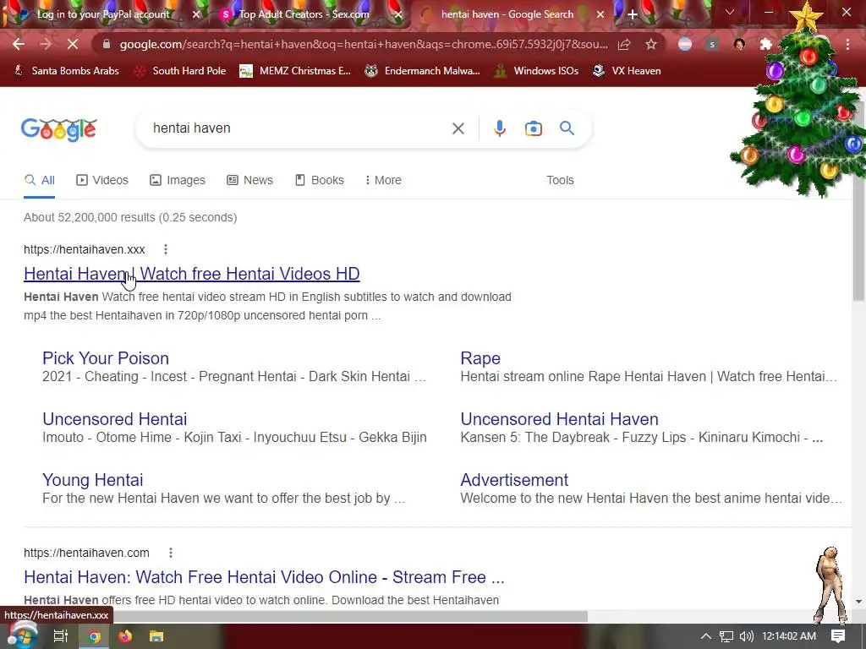
Task: Open the profile avatar icon in toolbar
Action: click(x=739, y=44)
